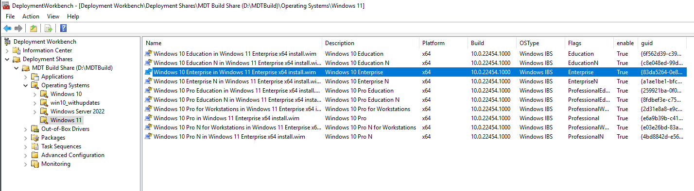Open the File menu
The height and width of the screenshot is (191, 694).
[x=10, y=16]
